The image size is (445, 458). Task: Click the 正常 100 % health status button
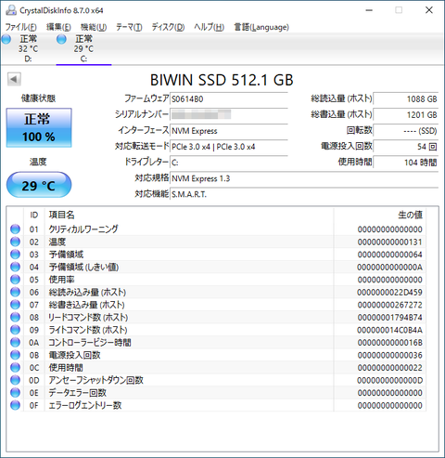click(x=39, y=127)
